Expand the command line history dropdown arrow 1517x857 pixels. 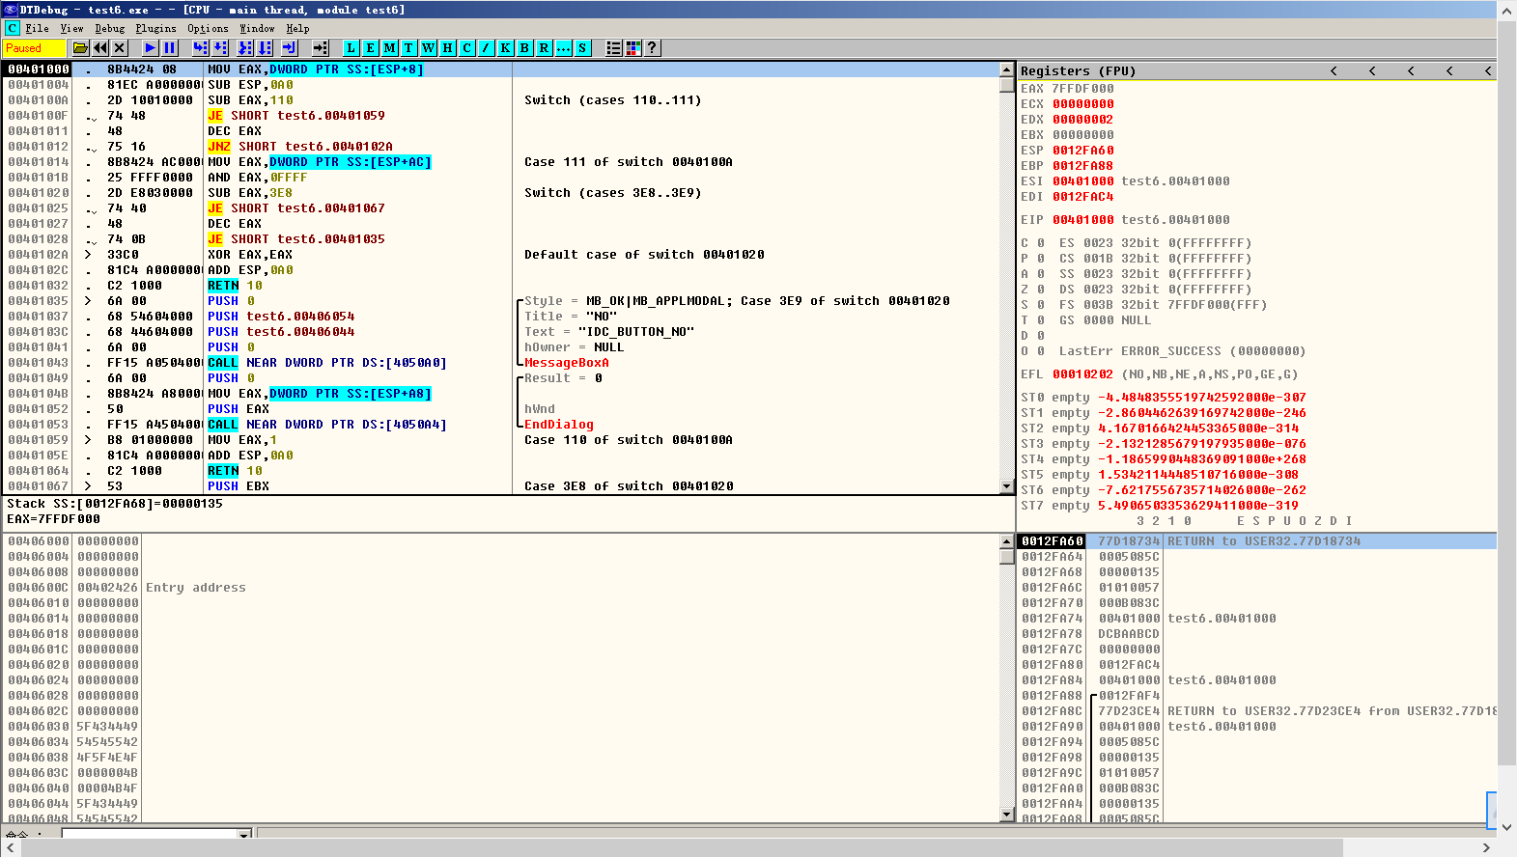244,833
